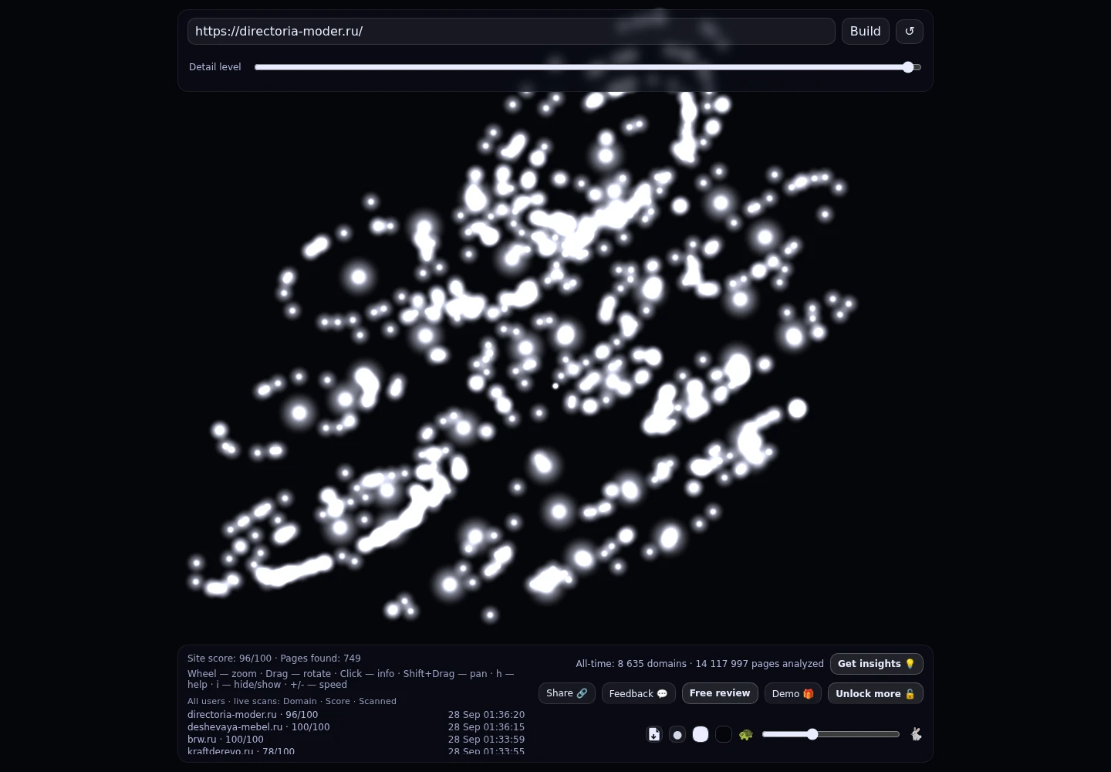The image size is (1111, 772).
Task: Click the live scans column header line
Action: tap(292, 701)
